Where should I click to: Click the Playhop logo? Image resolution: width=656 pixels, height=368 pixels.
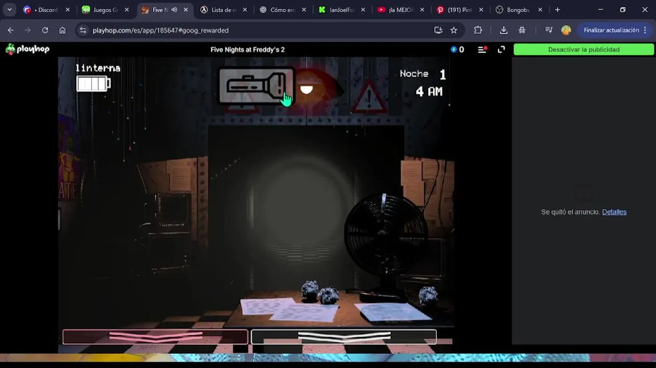click(28, 49)
